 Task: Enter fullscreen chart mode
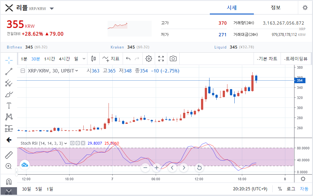(x=161, y=59)
